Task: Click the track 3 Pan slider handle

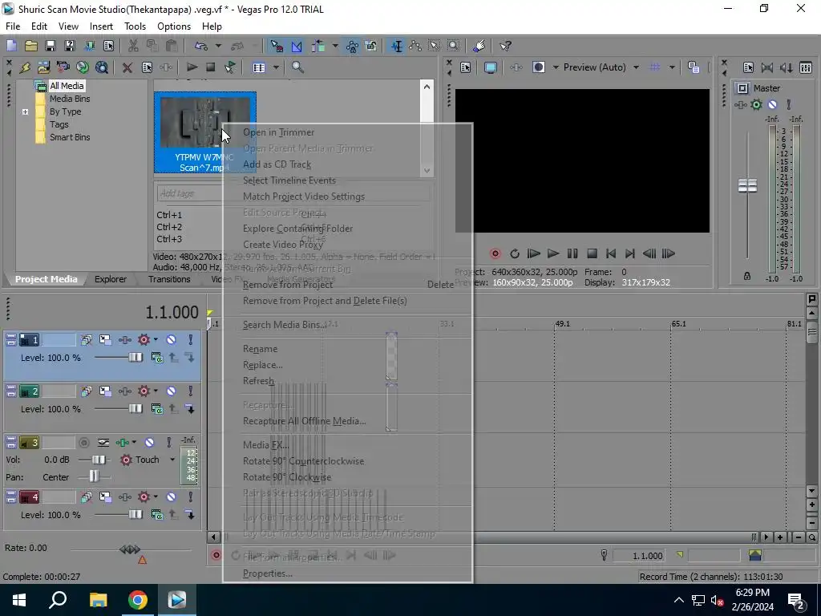Action: (x=94, y=476)
